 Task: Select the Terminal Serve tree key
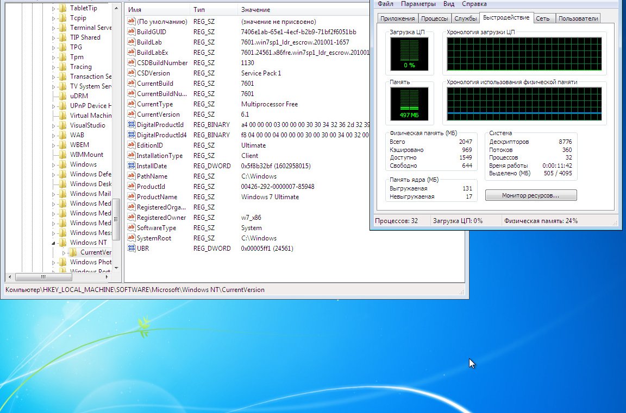tap(91, 28)
